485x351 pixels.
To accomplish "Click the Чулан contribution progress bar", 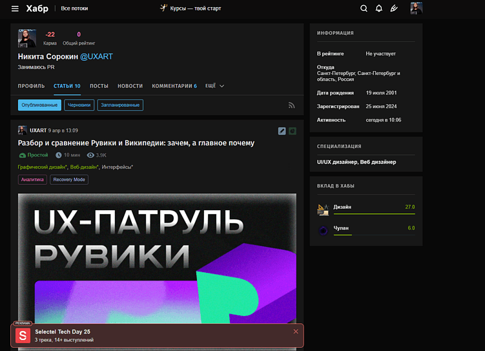I will tap(375, 235).
